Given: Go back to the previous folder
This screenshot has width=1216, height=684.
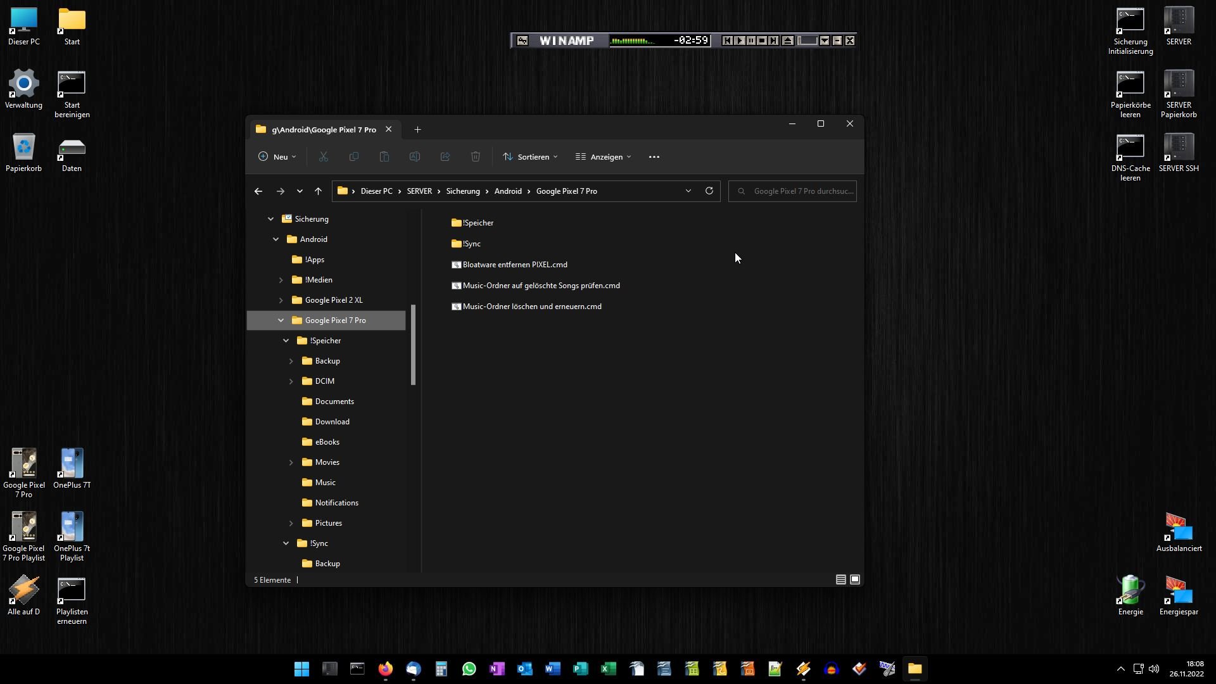Looking at the screenshot, I should [x=258, y=191].
